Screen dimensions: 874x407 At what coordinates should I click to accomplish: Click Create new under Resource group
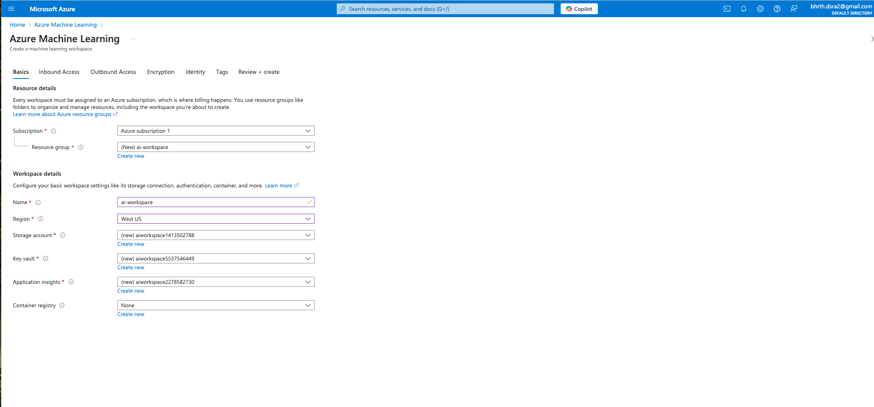tap(131, 156)
